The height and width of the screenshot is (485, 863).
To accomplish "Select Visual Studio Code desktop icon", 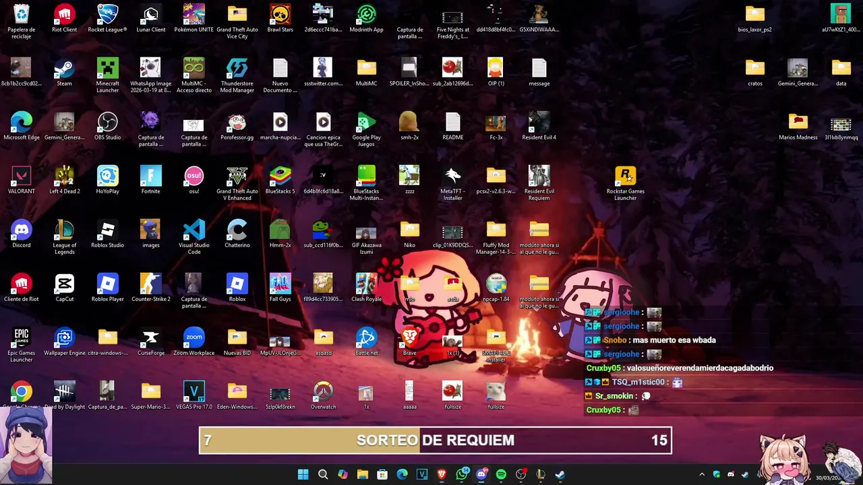I will tap(194, 237).
